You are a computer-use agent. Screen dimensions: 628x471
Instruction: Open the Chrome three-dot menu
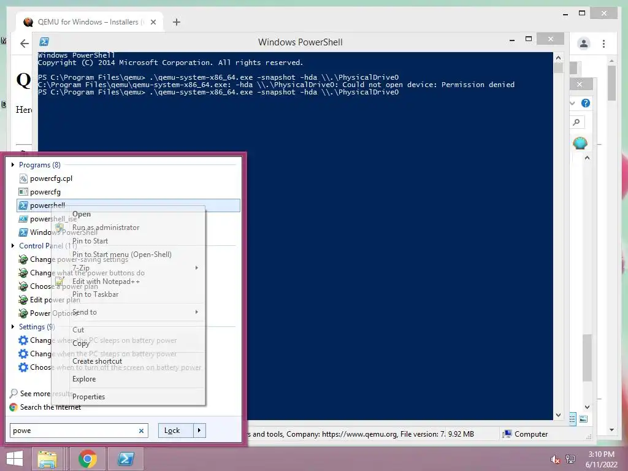click(x=603, y=44)
